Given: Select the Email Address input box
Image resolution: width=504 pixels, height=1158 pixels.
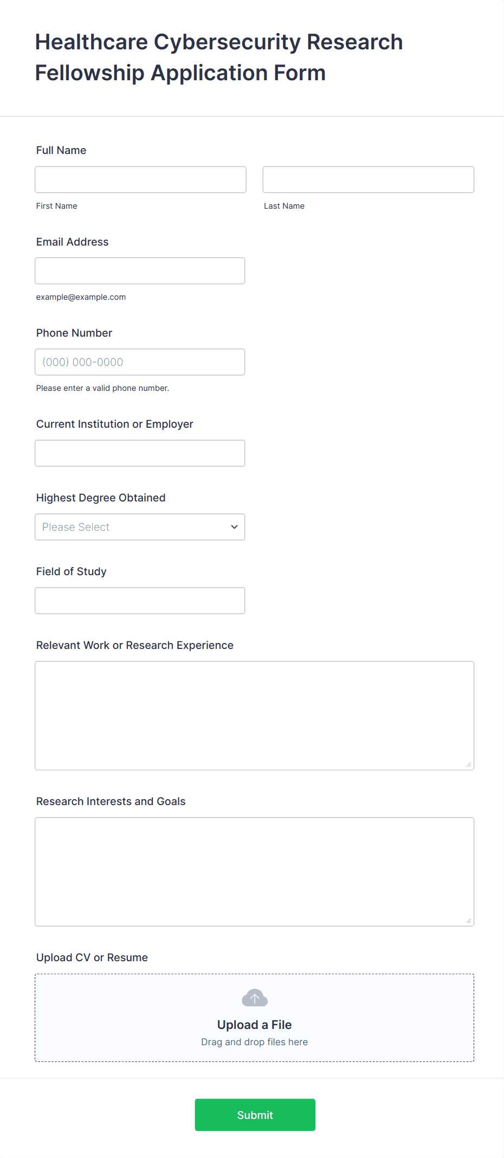Looking at the screenshot, I should [140, 271].
